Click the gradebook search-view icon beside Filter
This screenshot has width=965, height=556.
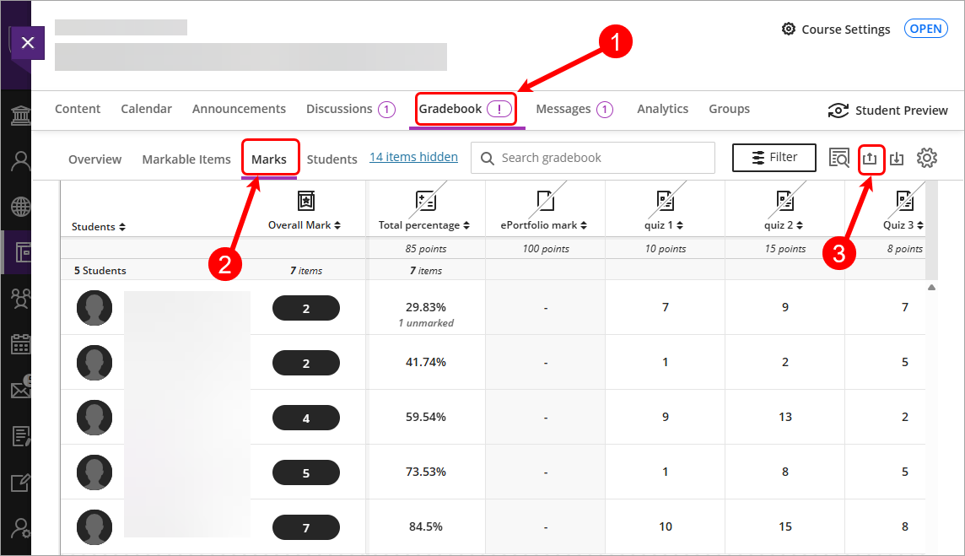839,159
